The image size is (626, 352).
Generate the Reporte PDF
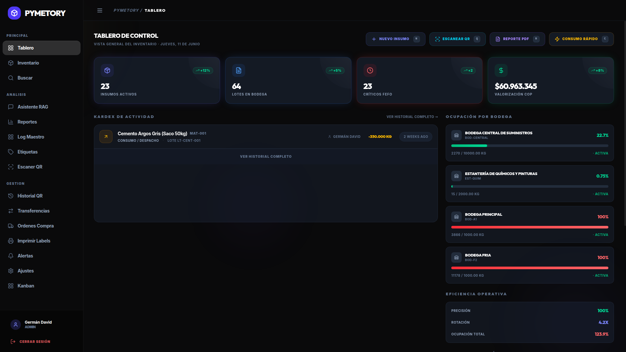tap(517, 39)
